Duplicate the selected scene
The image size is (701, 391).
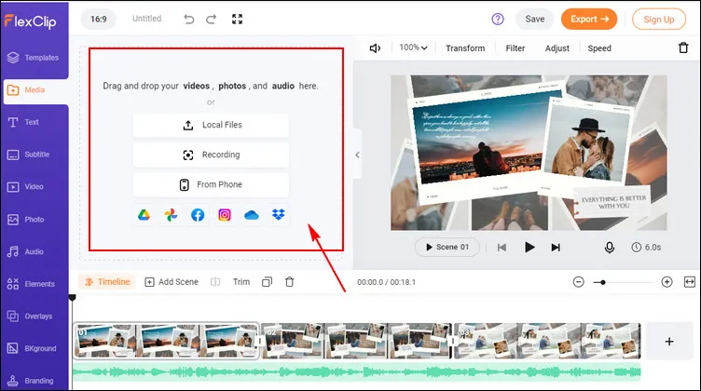click(267, 282)
